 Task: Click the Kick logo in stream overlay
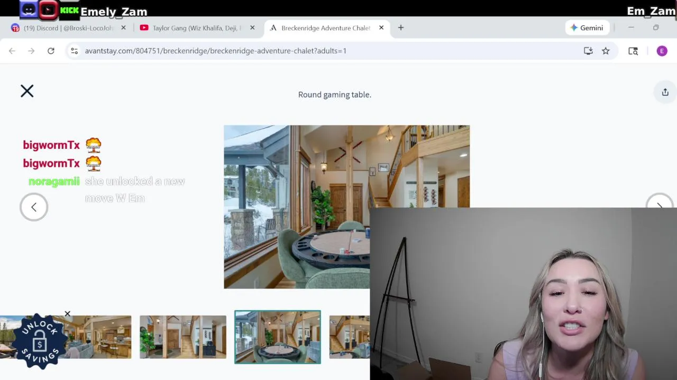tap(69, 10)
